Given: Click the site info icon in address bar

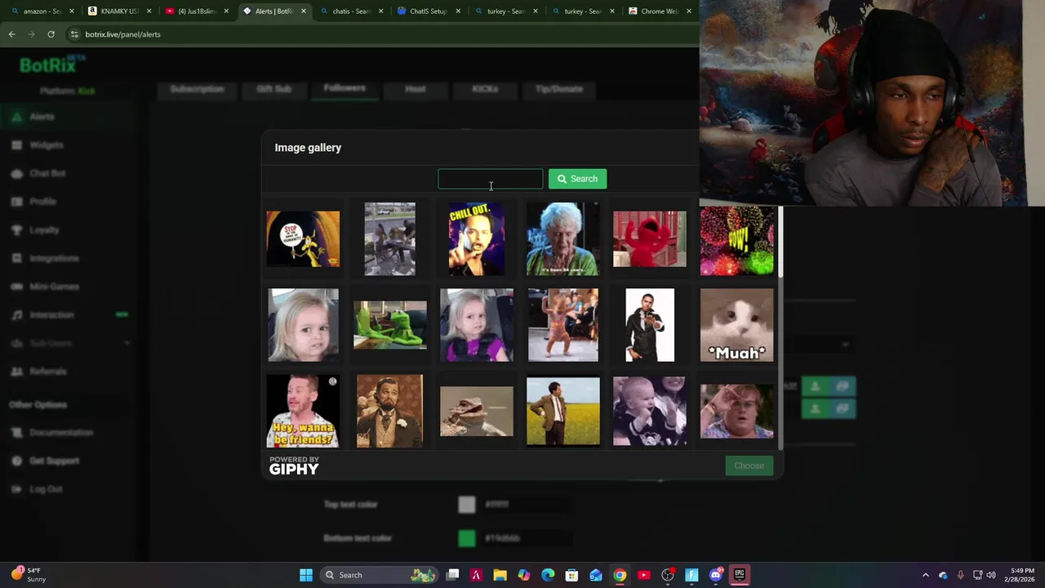Looking at the screenshot, I should [74, 34].
